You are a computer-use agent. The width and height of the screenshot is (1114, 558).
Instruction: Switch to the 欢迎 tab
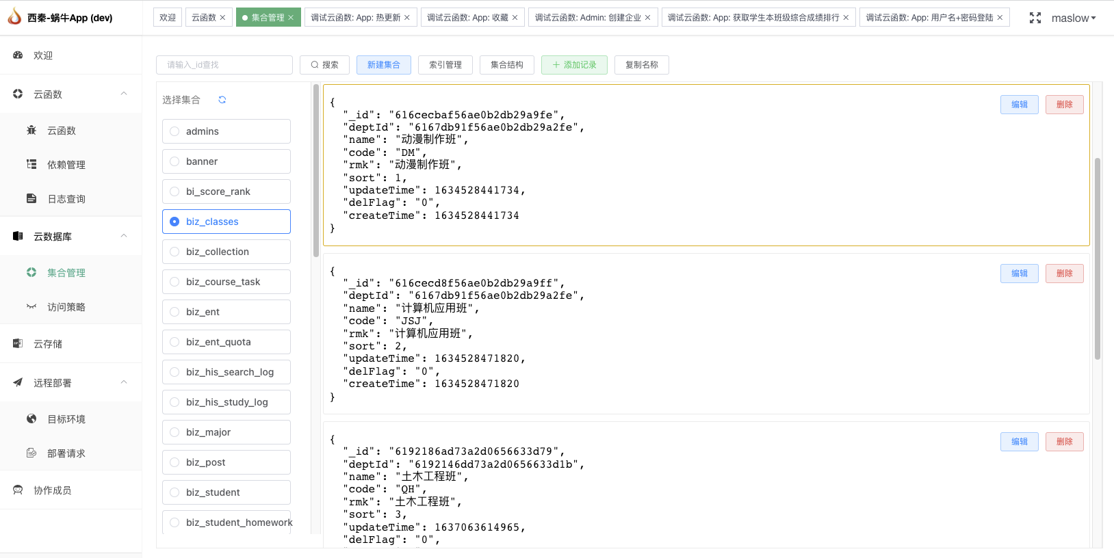[168, 18]
